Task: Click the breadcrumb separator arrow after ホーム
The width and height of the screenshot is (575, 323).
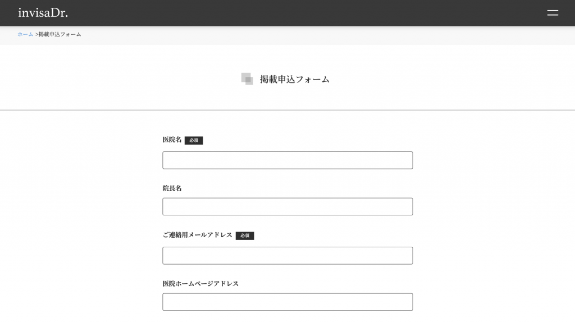Action: 36,34
